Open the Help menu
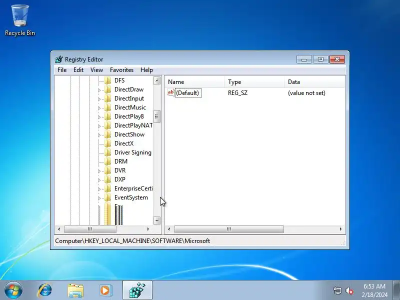Image resolution: width=400 pixels, height=300 pixels. point(146,70)
